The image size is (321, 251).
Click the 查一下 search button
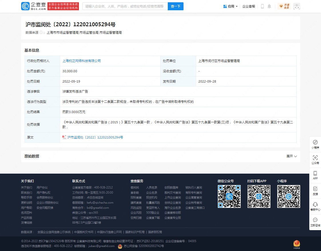tap(176, 6)
